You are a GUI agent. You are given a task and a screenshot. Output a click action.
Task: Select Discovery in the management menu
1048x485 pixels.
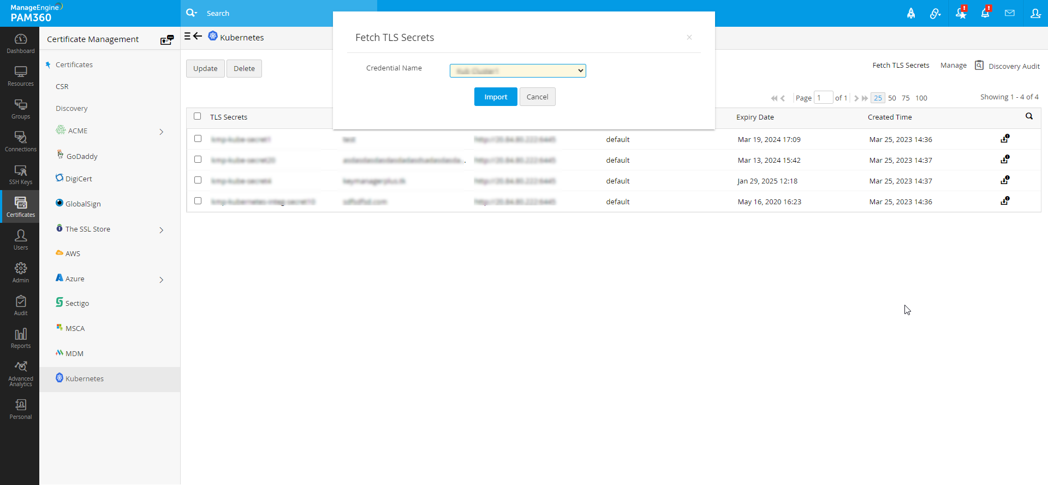click(72, 108)
